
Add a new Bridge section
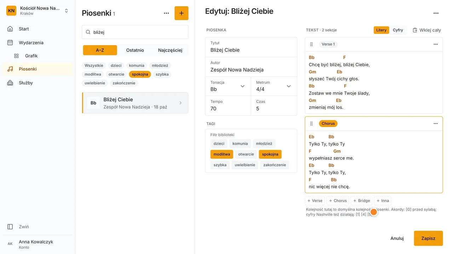click(362, 201)
